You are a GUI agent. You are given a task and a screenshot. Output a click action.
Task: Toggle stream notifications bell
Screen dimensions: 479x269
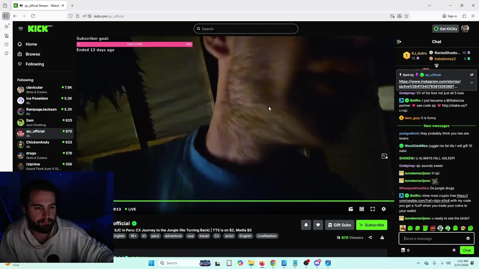[x=306, y=225]
